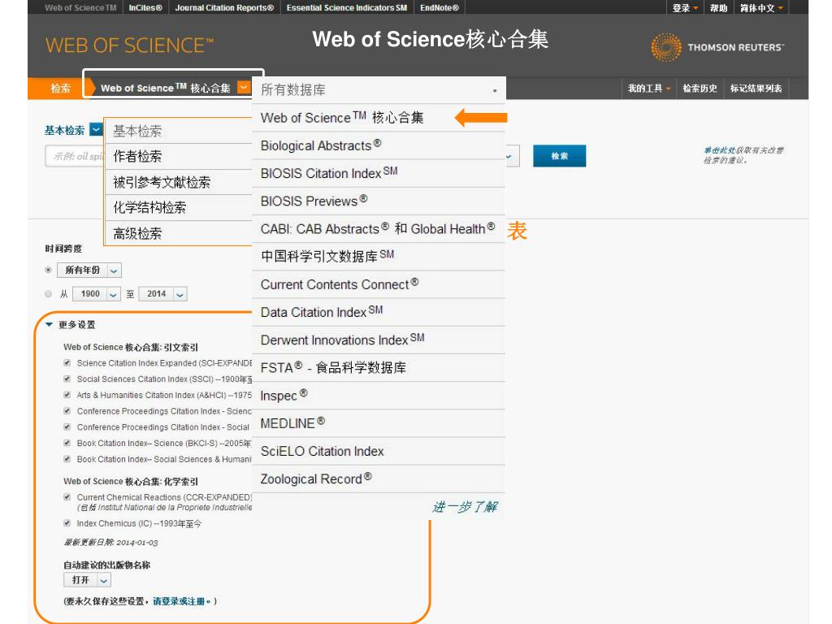This screenshot has height=624, width=832.
Task: Toggle Science Citation Index Expanded checkbox
Action: click(x=67, y=363)
